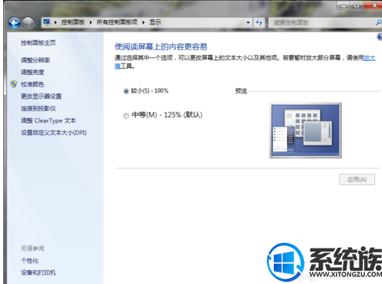Open recent pages dropdown beside forward arrow
This screenshot has width=382, height=284.
(38, 23)
